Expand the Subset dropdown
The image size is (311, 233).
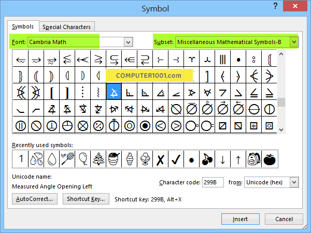click(294, 42)
